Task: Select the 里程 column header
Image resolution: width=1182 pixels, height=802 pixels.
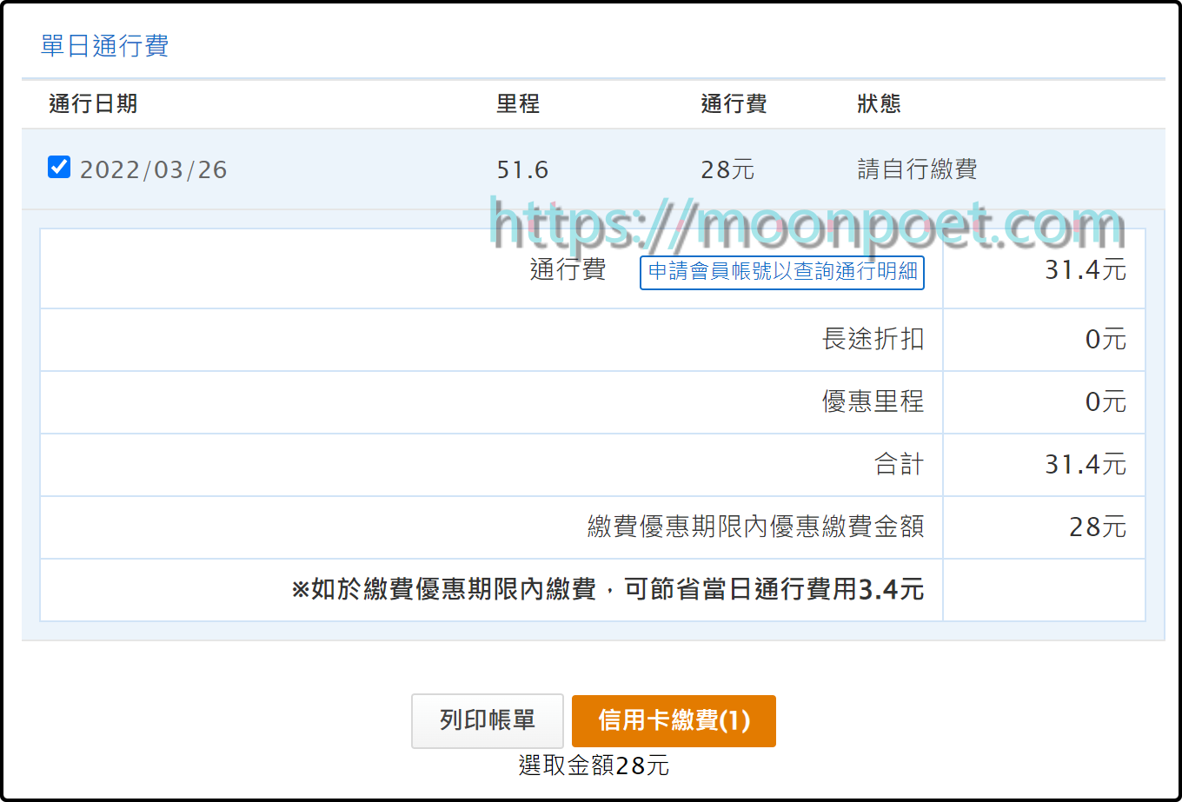Action: tap(518, 104)
